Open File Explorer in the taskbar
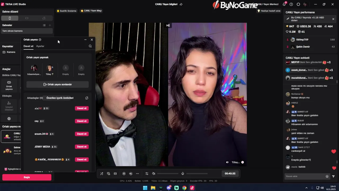Screen dimensions: 339x191 153,188
